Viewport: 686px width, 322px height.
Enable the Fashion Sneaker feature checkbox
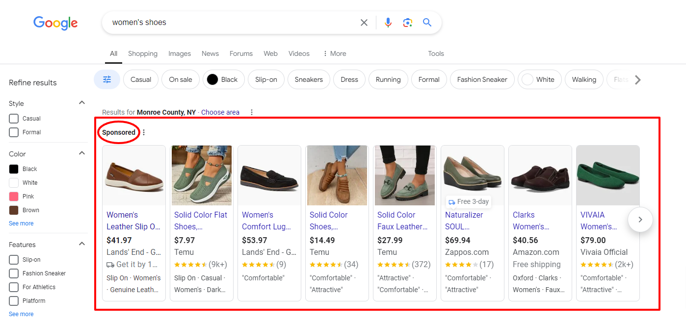(14, 273)
